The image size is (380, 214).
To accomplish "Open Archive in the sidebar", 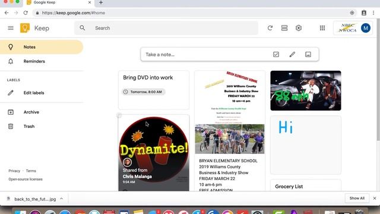I will pyautogui.click(x=42, y=112).
